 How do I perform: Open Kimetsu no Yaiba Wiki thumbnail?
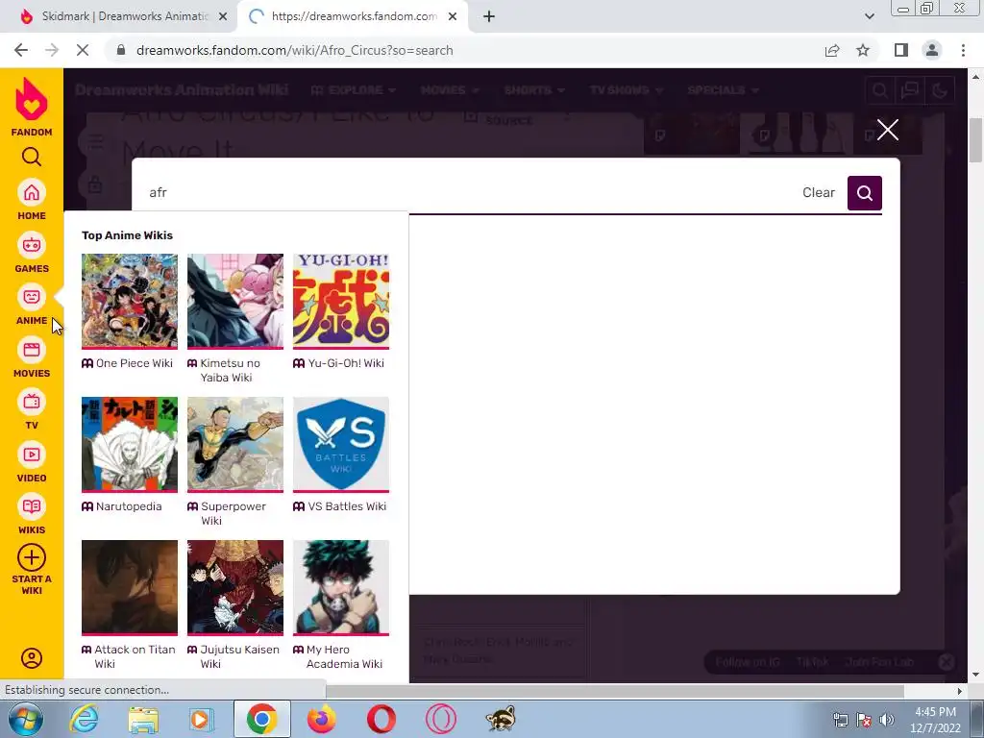tap(234, 301)
